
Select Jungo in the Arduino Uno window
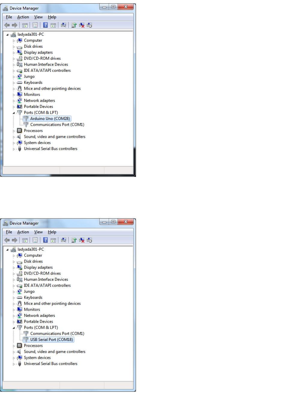click(x=29, y=76)
